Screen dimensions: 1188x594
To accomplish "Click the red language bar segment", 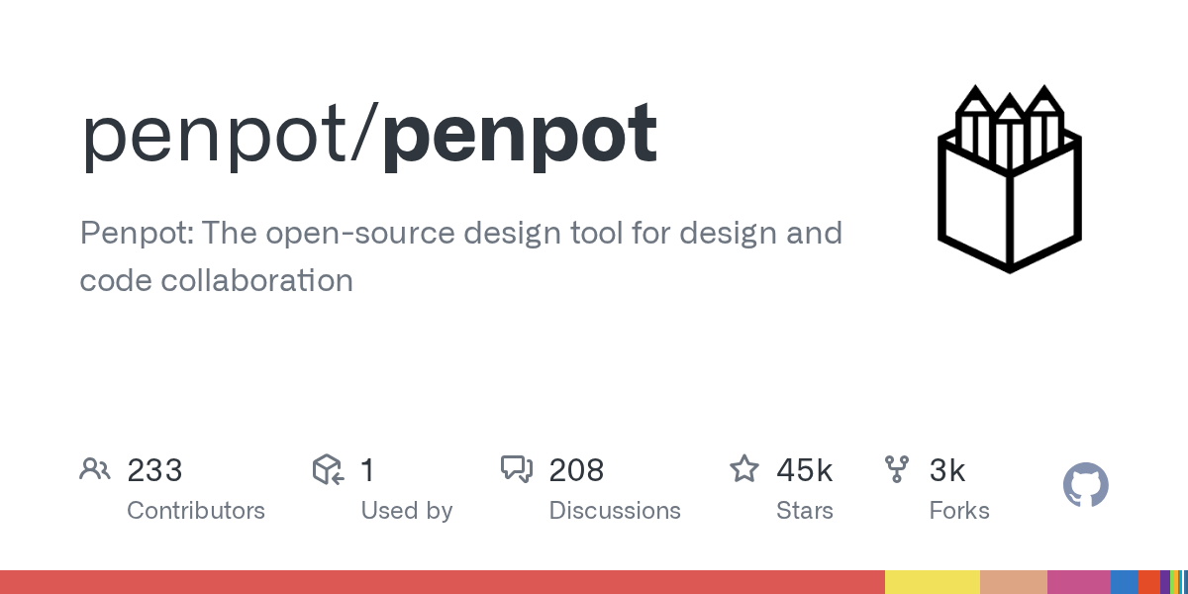I will (x=442, y=582).
